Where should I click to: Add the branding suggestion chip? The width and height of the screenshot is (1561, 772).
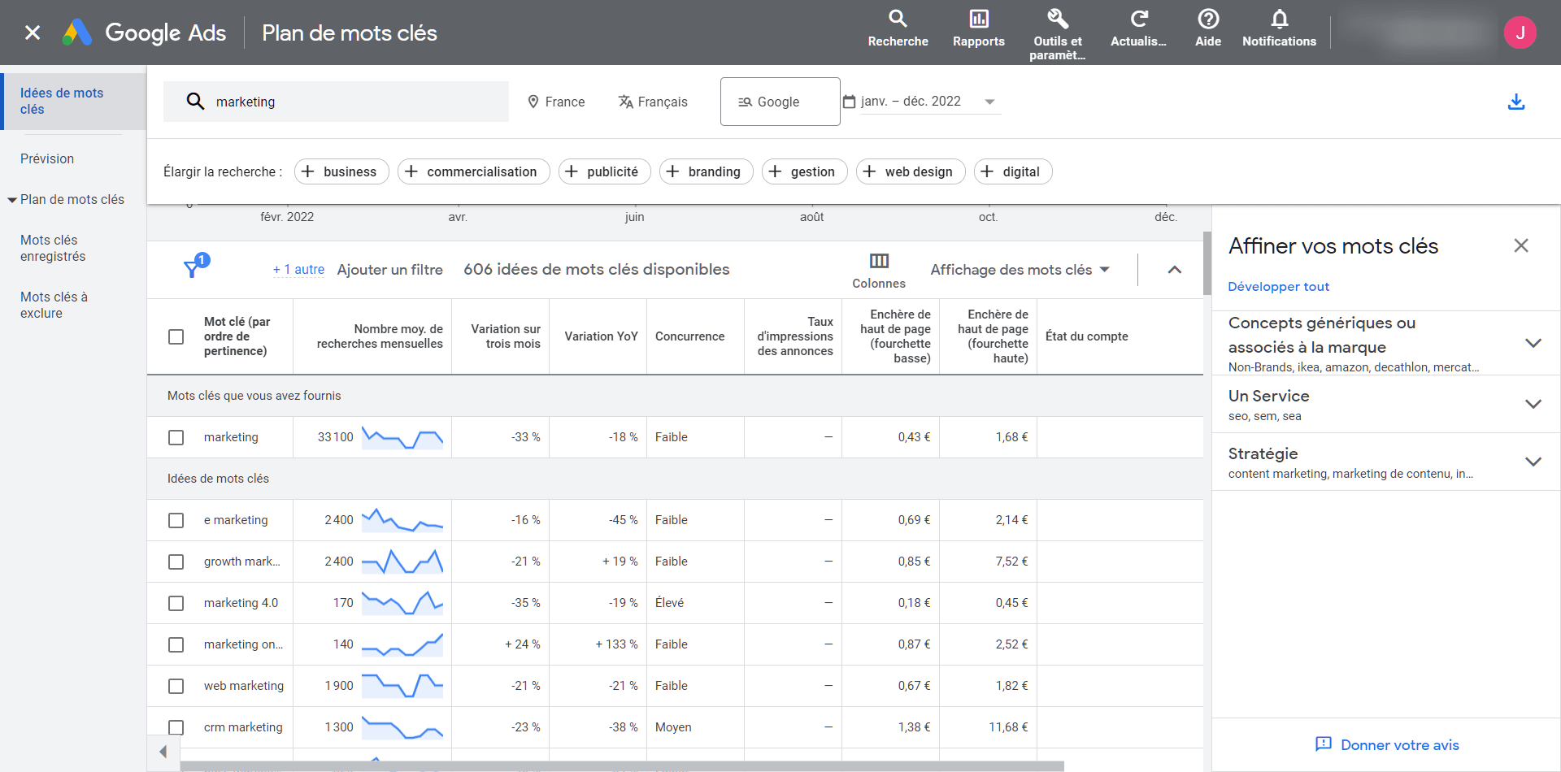pos(706,172)
